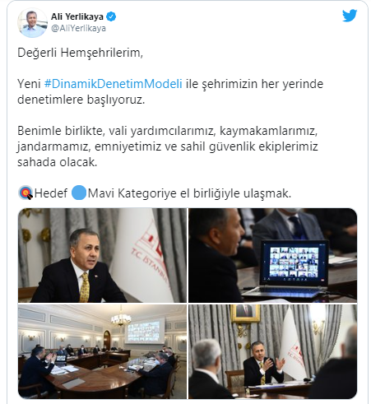The image size is (371, 404).
Task: Open the #DinamikDenetimModeli hashtag link
Action: 114,84
